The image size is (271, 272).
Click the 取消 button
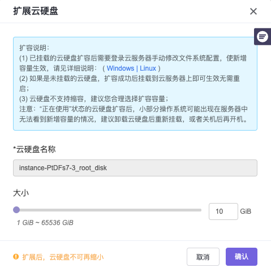click(203, 257)
